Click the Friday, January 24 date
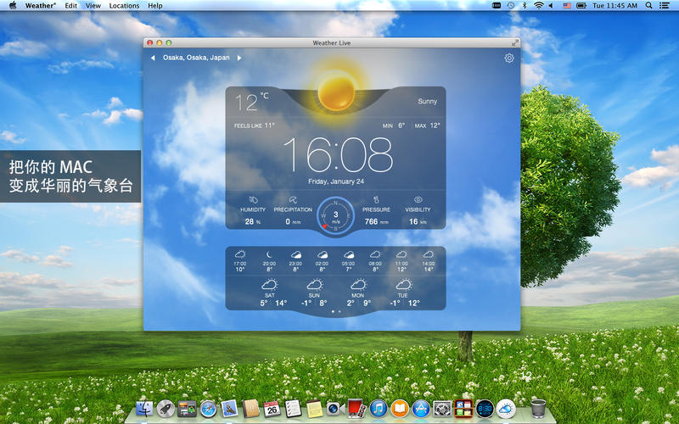 [x=336, y=181]
